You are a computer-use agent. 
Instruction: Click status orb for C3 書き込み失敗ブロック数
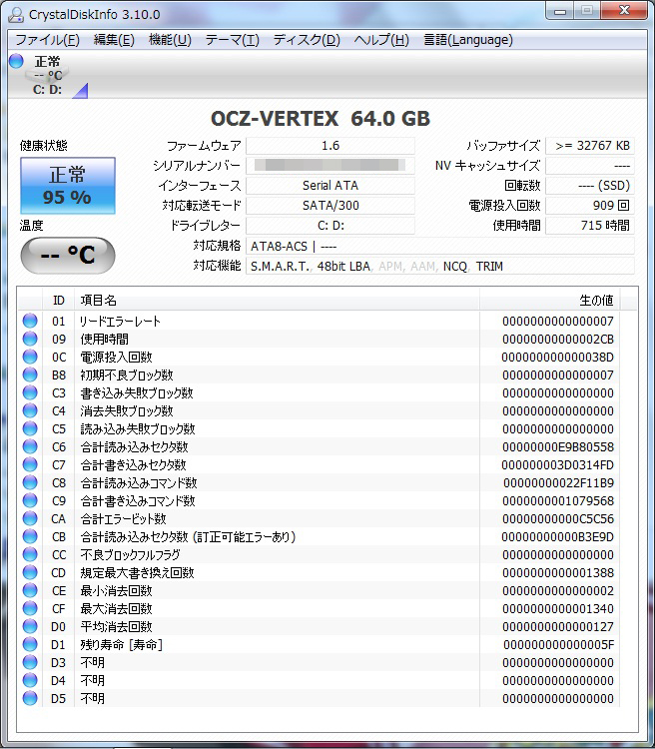pos(30,392)
